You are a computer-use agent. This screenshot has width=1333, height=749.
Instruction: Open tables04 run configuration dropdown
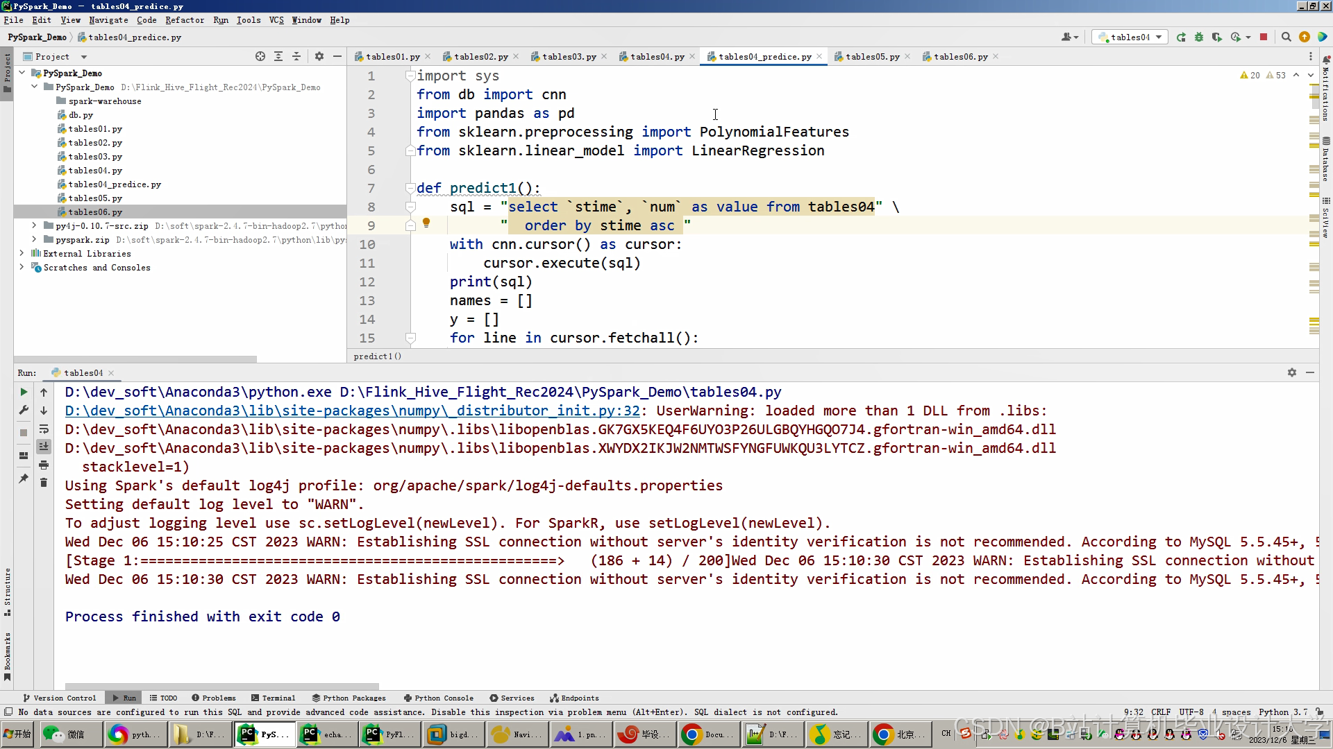(1130, 37)
